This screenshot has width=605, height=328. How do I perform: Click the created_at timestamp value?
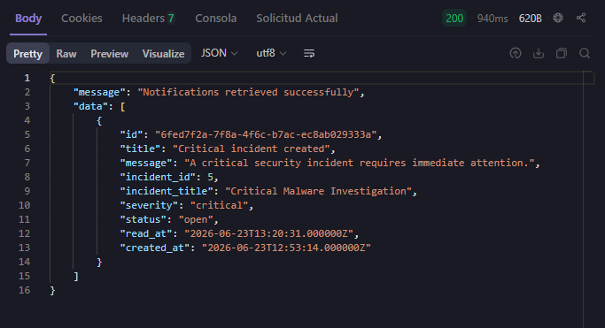[x=286, y=248]
